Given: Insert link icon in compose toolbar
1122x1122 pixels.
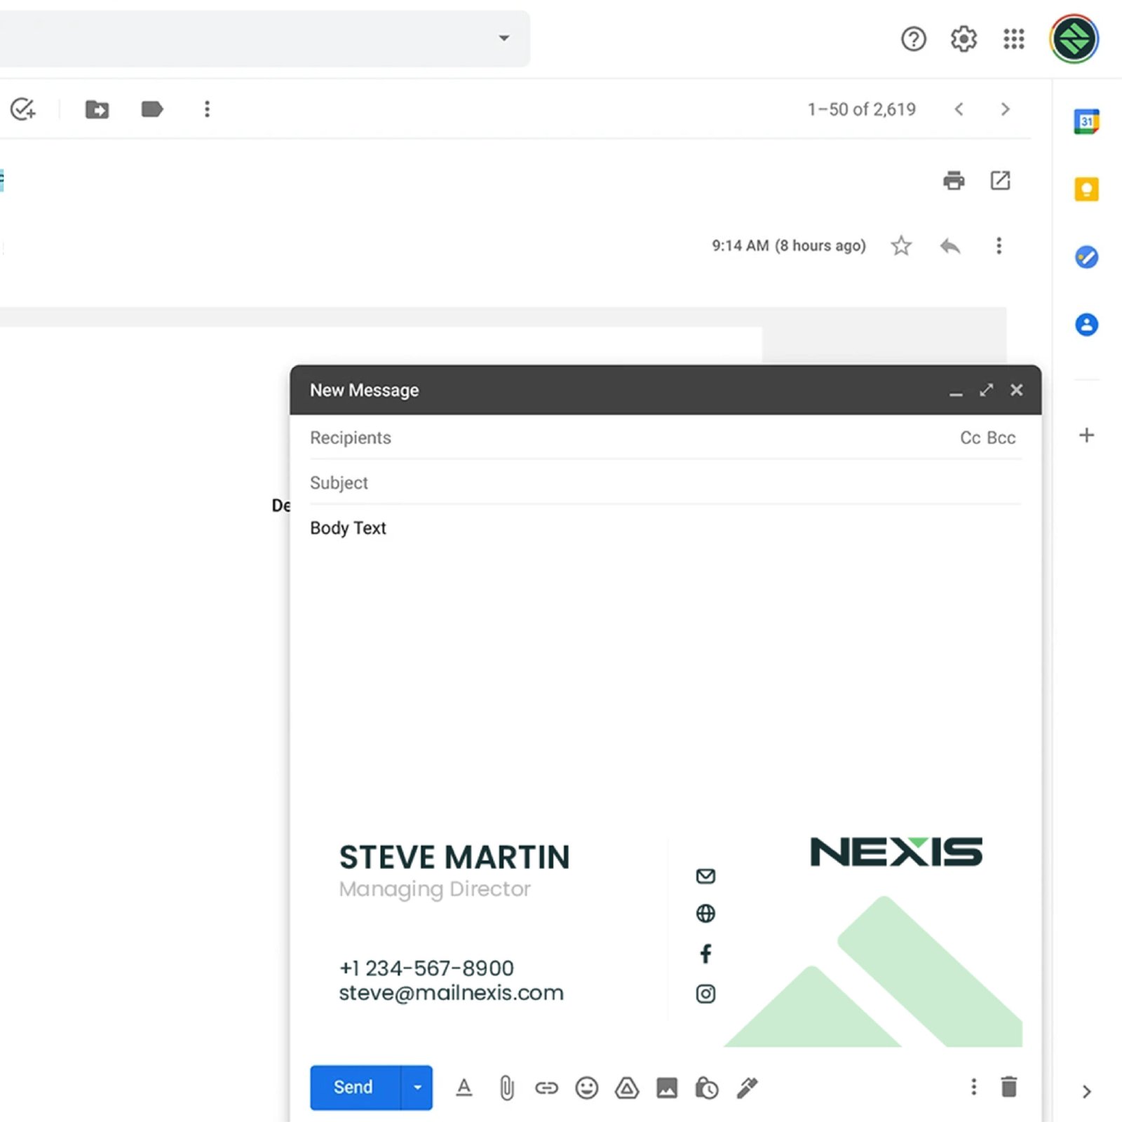Looking at the screenshot, I should tap(546, 1088).
